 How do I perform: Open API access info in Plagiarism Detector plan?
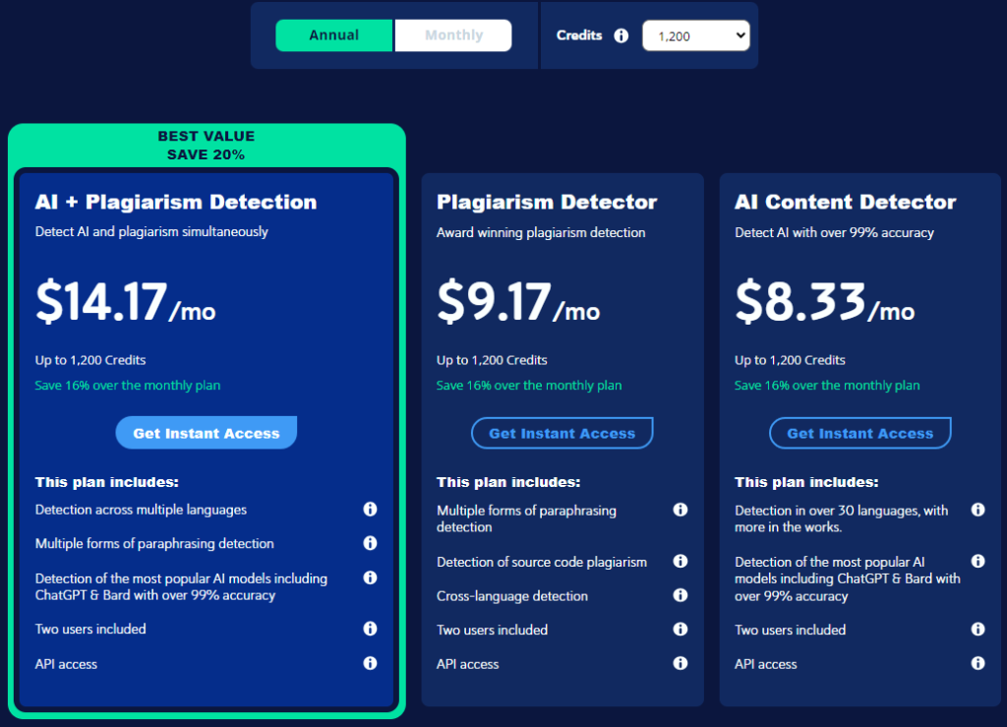[680, 663]
